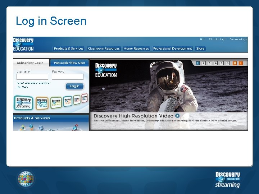Select the orange-bordered Discovery product icon
The width and height of the screenshot is (259, 194).
click(x=42, y=103)
